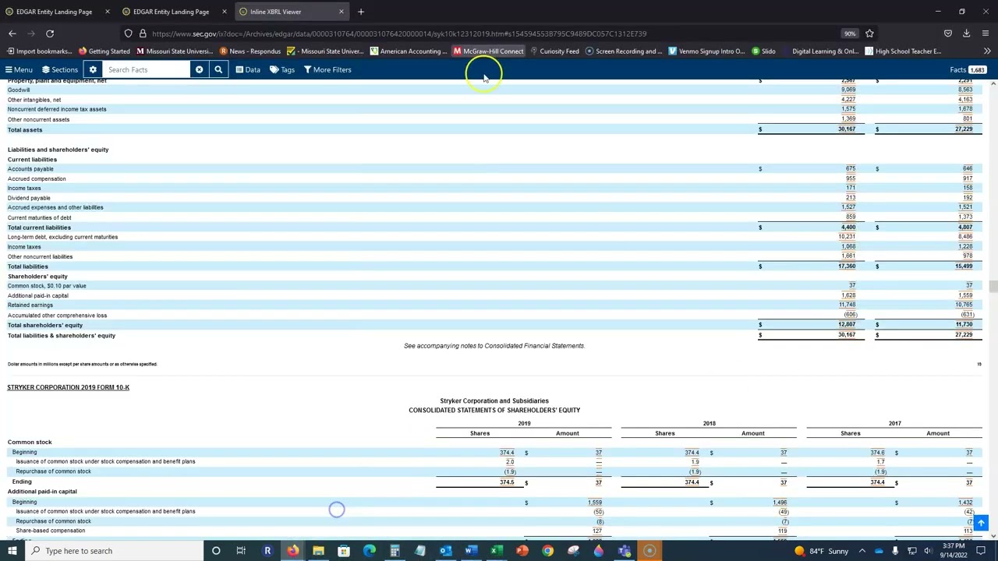Click 2019 beginning shares 374.4 value
998x561 pixels.
507,453
